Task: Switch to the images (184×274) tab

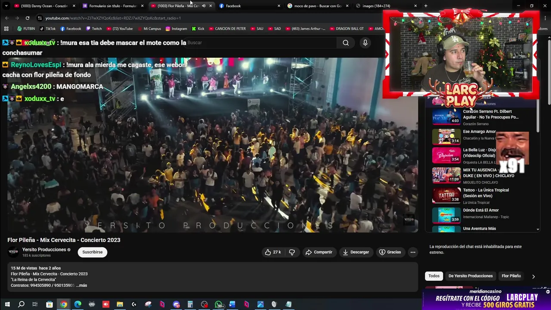Action: coord(386,6)
